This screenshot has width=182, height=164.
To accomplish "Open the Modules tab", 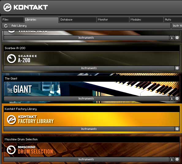I will (x=146, y=20).
